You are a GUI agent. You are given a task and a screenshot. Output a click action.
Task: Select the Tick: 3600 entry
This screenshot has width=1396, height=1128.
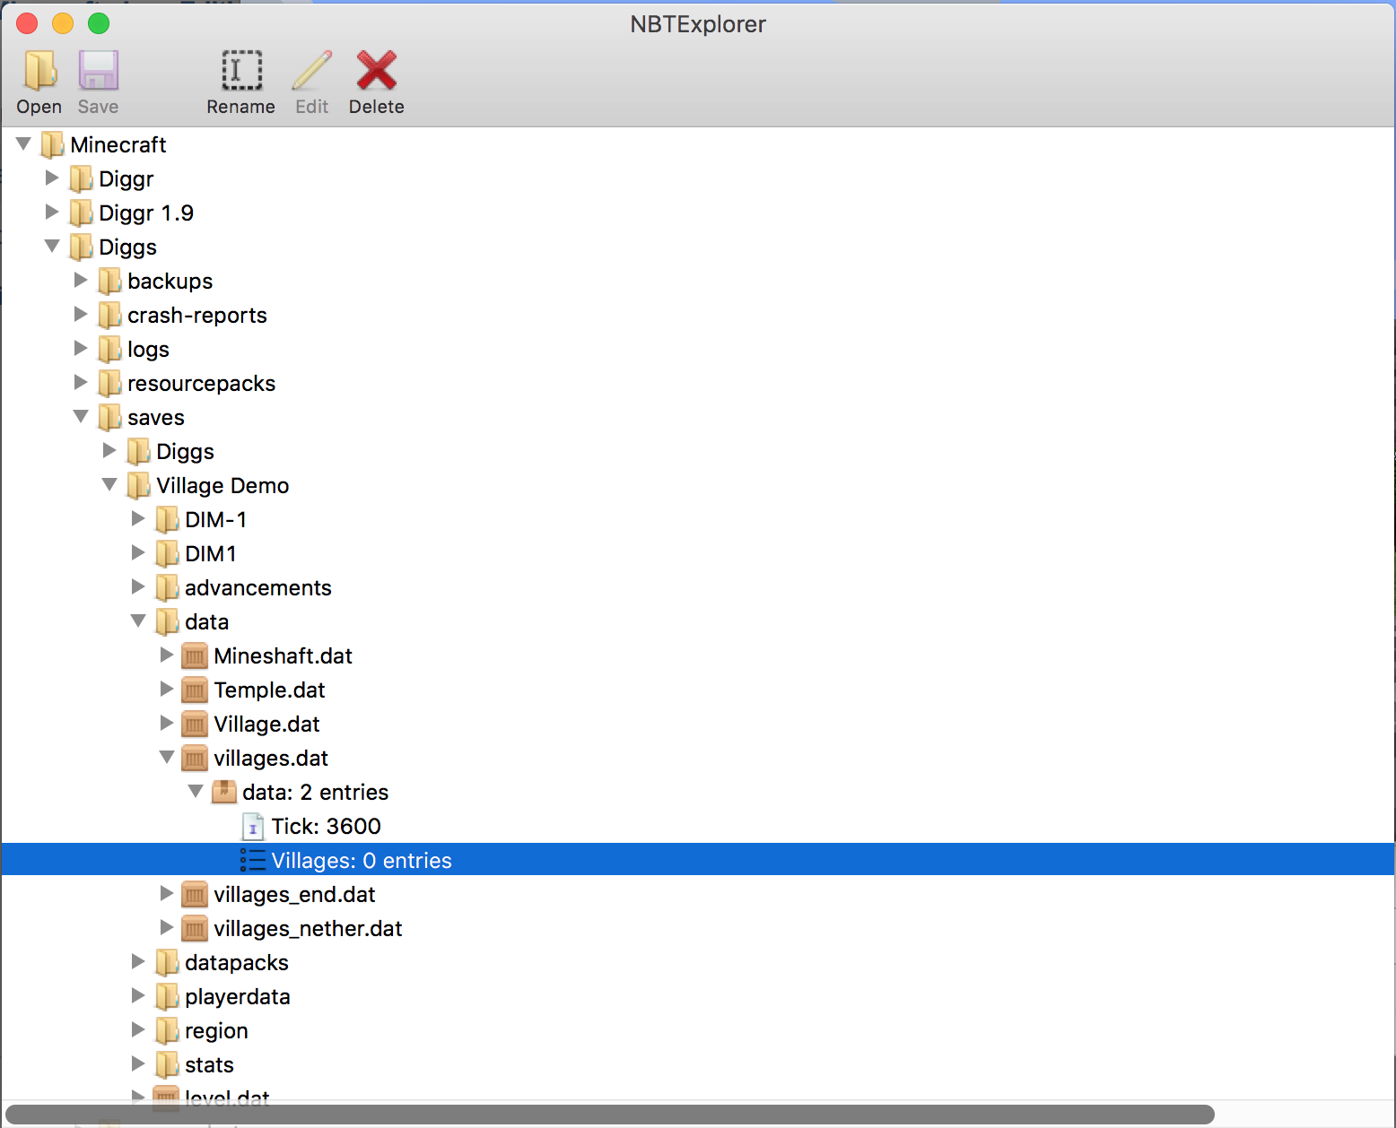(698, 826)
